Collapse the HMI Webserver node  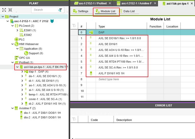(x=13, y=44)
